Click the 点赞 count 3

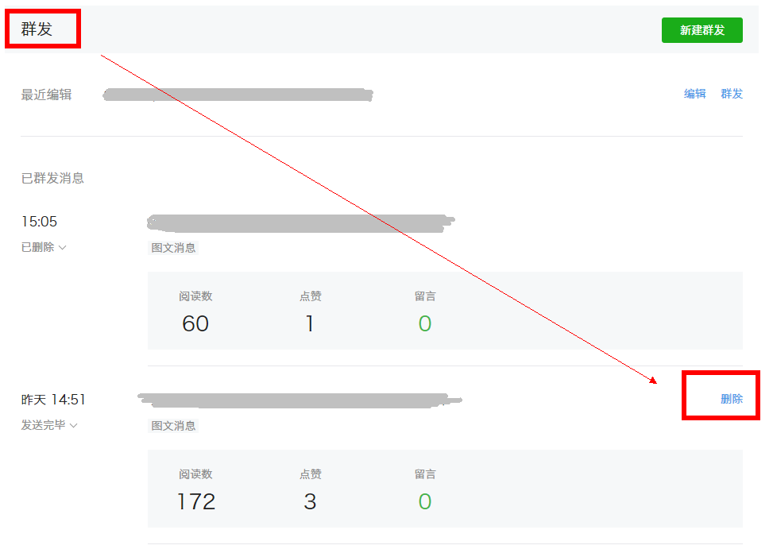[x=310, y=501]
